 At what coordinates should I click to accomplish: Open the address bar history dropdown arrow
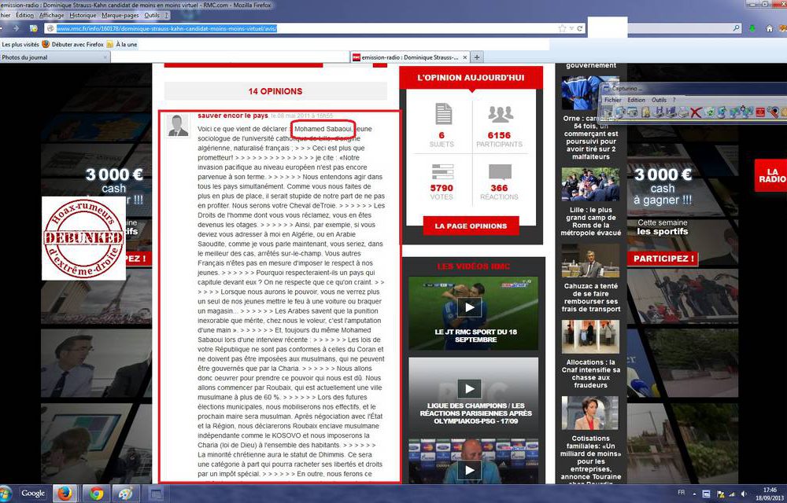point(571,28)
